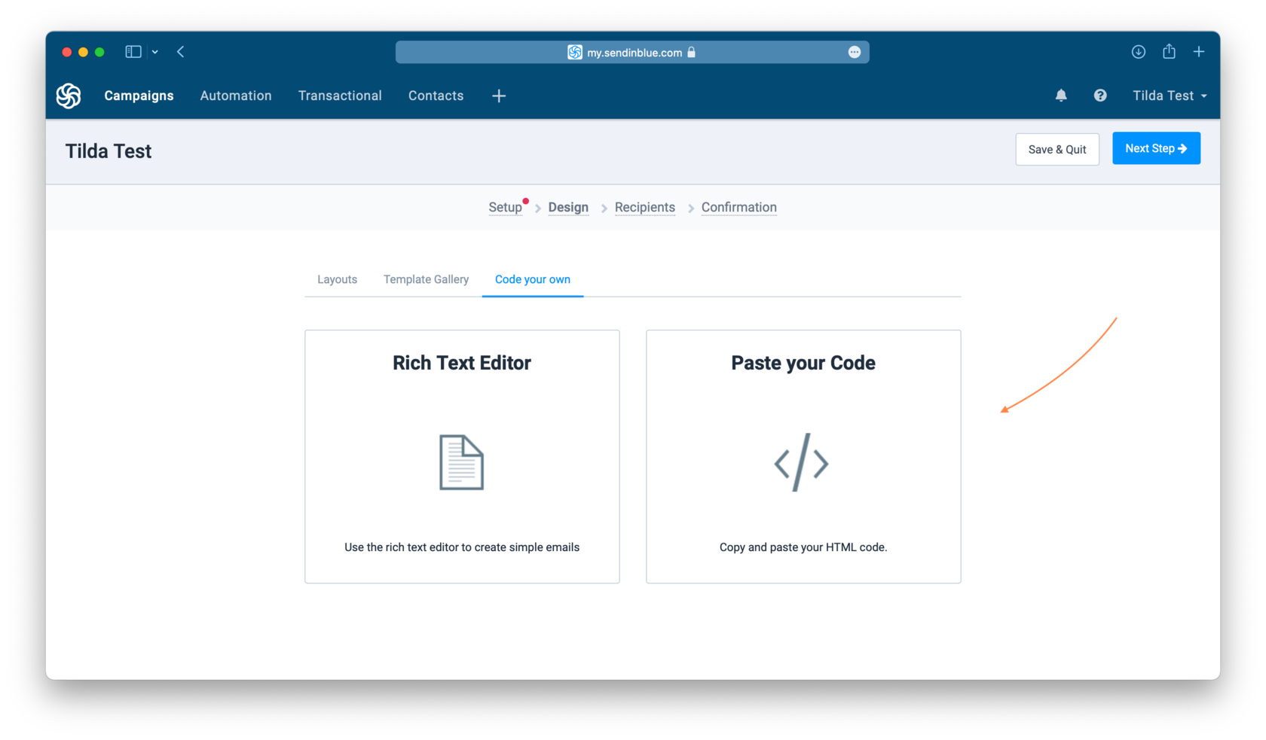This screenshot has width=1266, height=740.
Task: Open the Campaigns menu
Action: pyautogui.click(x=139, y=96)
